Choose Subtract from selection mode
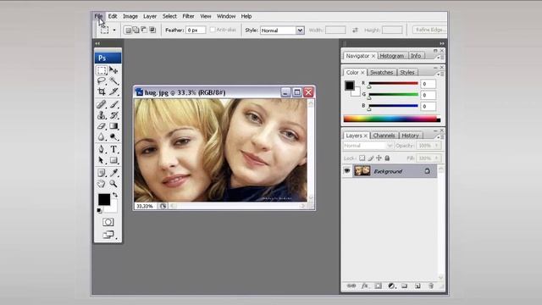 [x=144, y=30]
